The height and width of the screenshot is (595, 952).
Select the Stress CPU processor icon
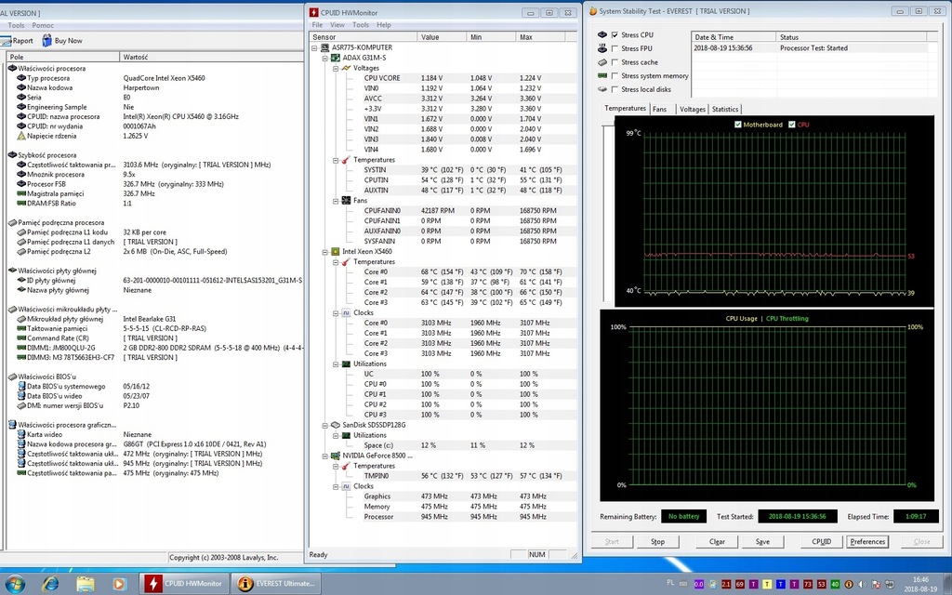602,35
